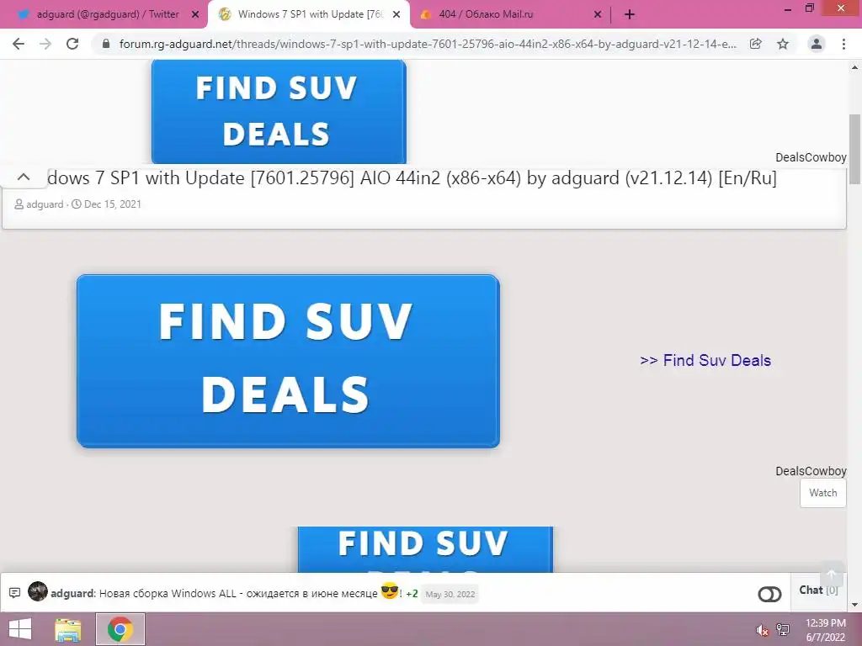Follow the '>> Find Suv Deals' link
The width and height of the screenshot is (862, 646).
click(x=705, y=360)
